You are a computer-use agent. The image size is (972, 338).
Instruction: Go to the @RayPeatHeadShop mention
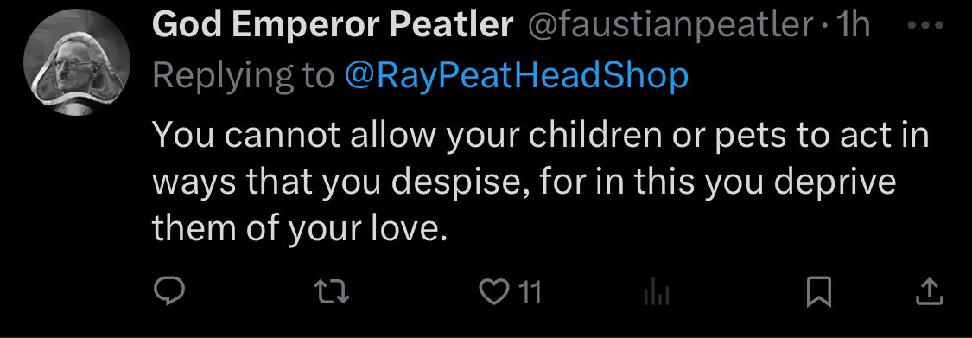[x=516, y=76]
